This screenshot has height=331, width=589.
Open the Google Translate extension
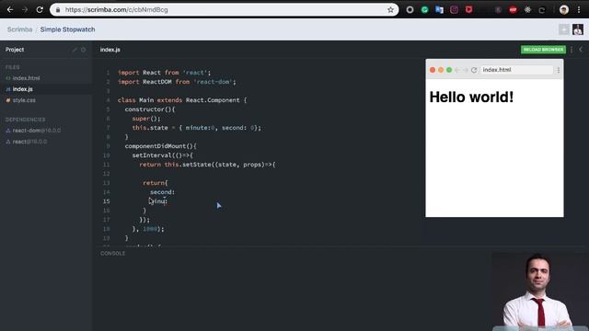coord(439,10)
